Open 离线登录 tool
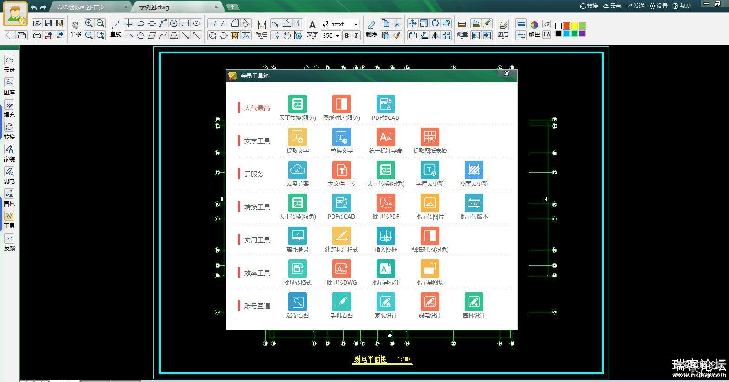The width and height of the screenshot is (729, 382). click(297, 240)
